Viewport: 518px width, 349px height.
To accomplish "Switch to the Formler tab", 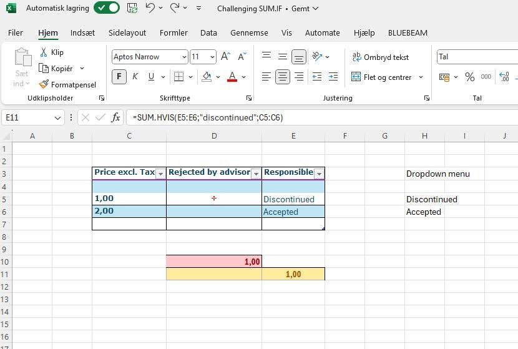I will pyautogui.click(x=173, y=32).
